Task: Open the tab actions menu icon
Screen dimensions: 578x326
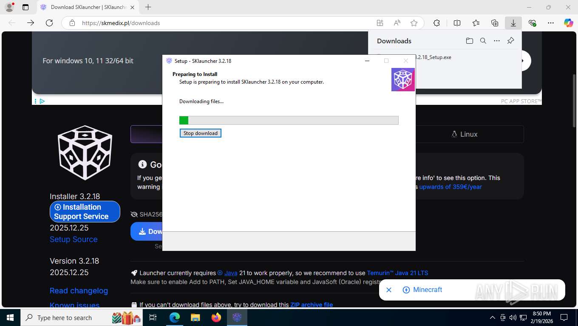Action: (25, 7)
